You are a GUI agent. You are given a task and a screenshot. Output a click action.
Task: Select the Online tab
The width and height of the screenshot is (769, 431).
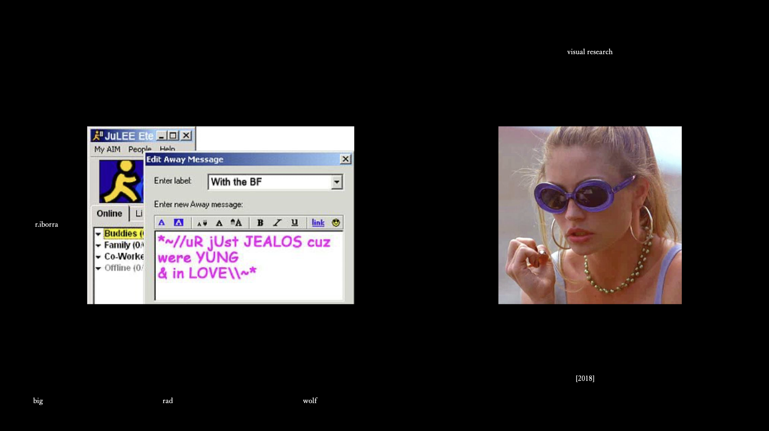109,213
